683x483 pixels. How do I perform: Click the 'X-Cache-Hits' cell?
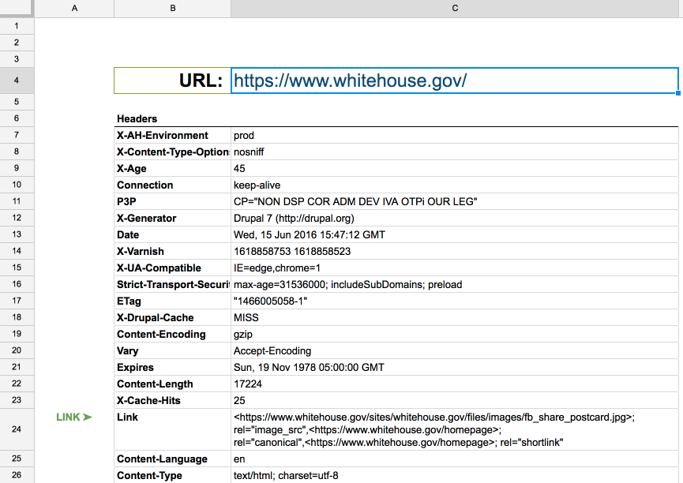click(x=172, y=400)
